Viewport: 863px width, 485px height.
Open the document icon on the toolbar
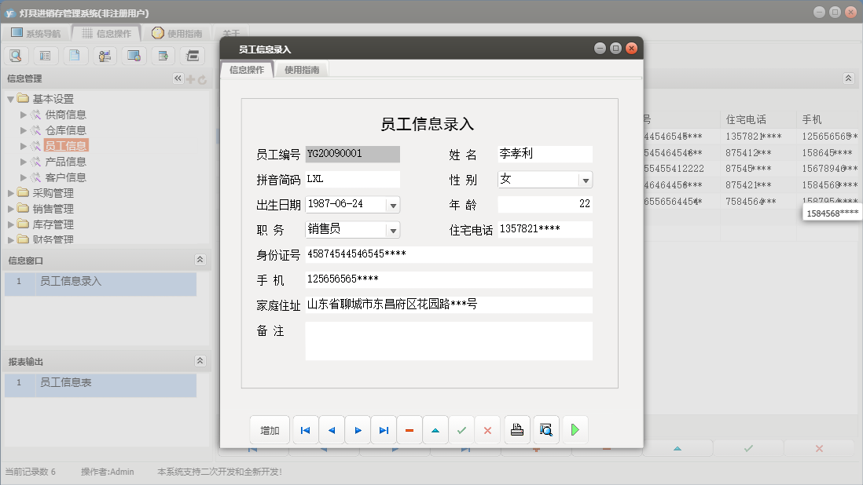(x=75, y=56)
